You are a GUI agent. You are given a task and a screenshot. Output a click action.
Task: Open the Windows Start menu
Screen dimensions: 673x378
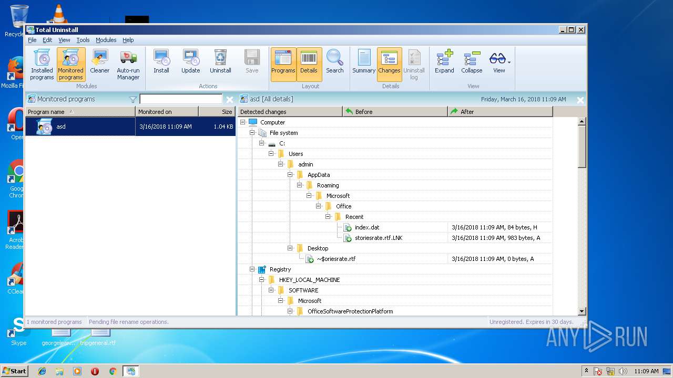(x=14, y=371)
